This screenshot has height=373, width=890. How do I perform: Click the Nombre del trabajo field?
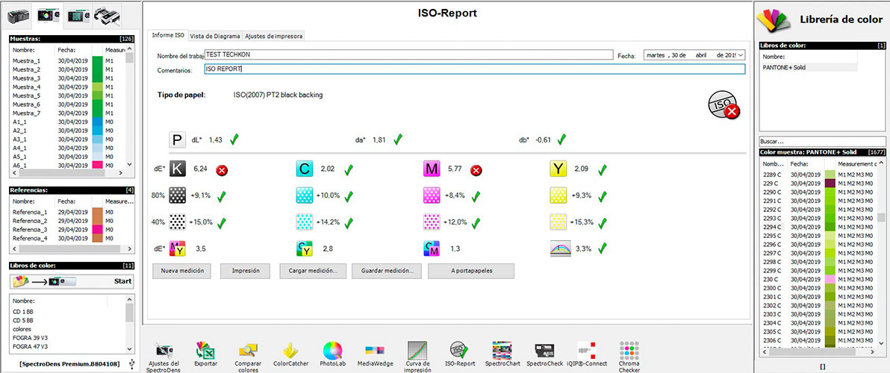(x=408, y=55)
